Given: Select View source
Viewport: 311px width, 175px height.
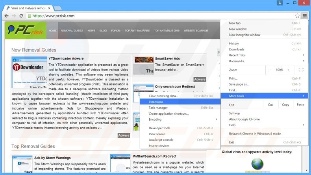Looking at the screenshot, I should (180, 134).
